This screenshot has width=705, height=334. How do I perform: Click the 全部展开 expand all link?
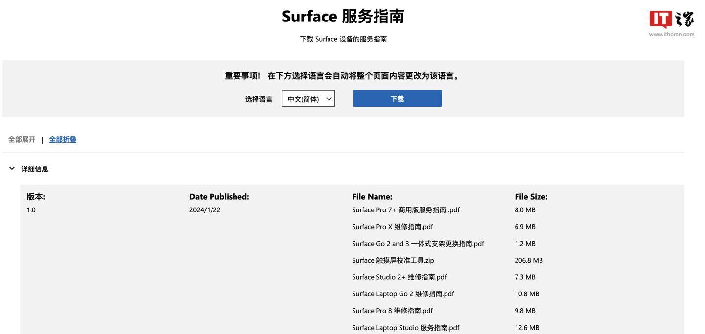coord(22,139)
